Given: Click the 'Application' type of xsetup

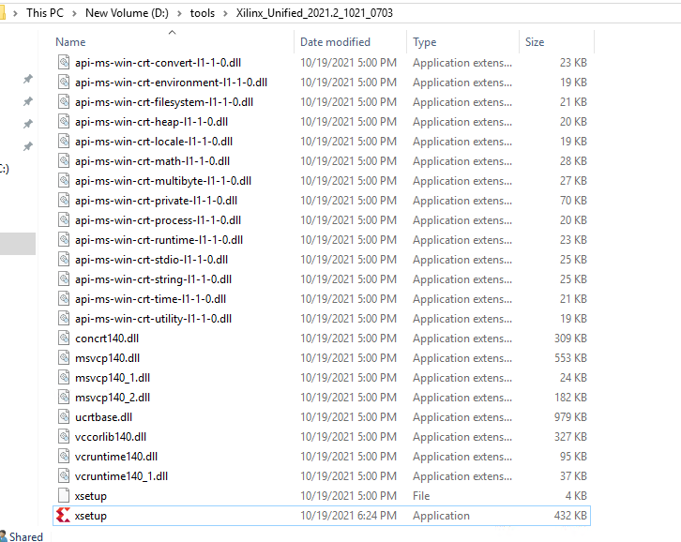Looking at the screenshot, I should click(441, 516).
